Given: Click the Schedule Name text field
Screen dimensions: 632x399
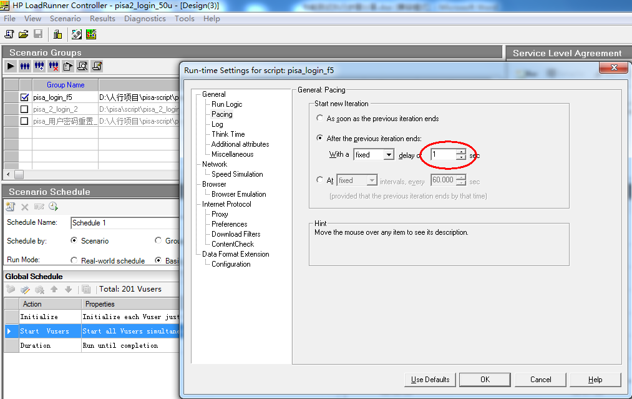Looking at the screenshot, I should coord(125,223).
